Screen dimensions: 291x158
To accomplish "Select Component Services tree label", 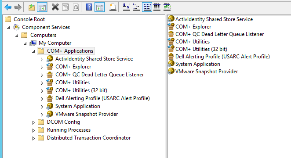I will 46,27.
